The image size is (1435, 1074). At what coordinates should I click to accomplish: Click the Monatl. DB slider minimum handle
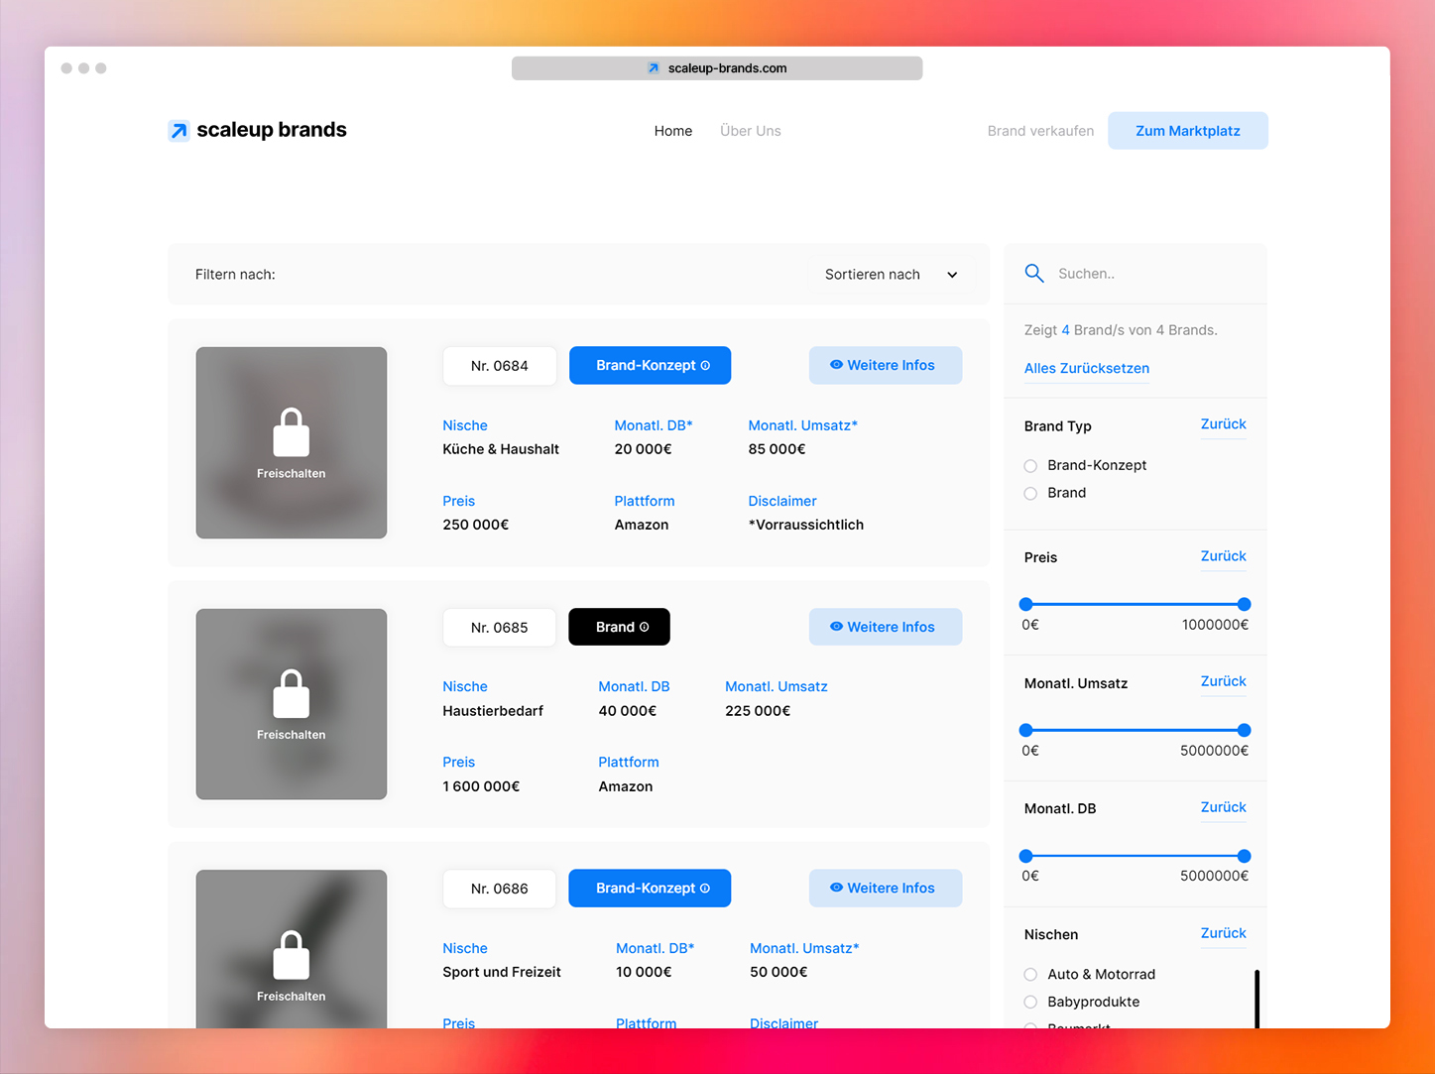click(1026, 856)
